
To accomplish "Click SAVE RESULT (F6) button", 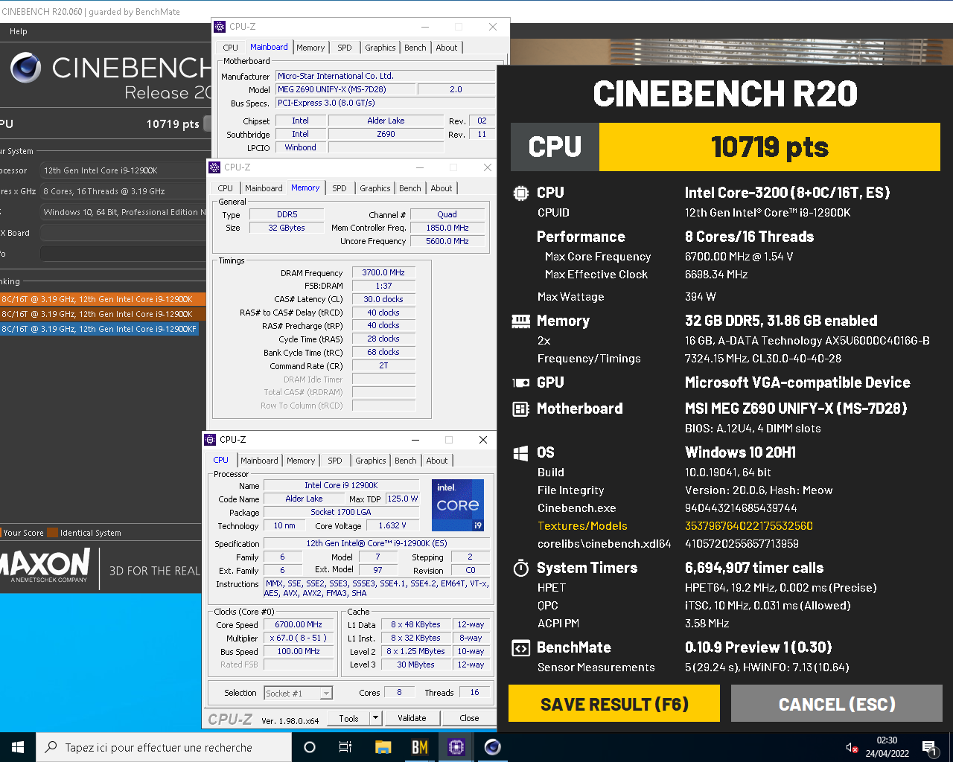I will click(x=614, y=704).
